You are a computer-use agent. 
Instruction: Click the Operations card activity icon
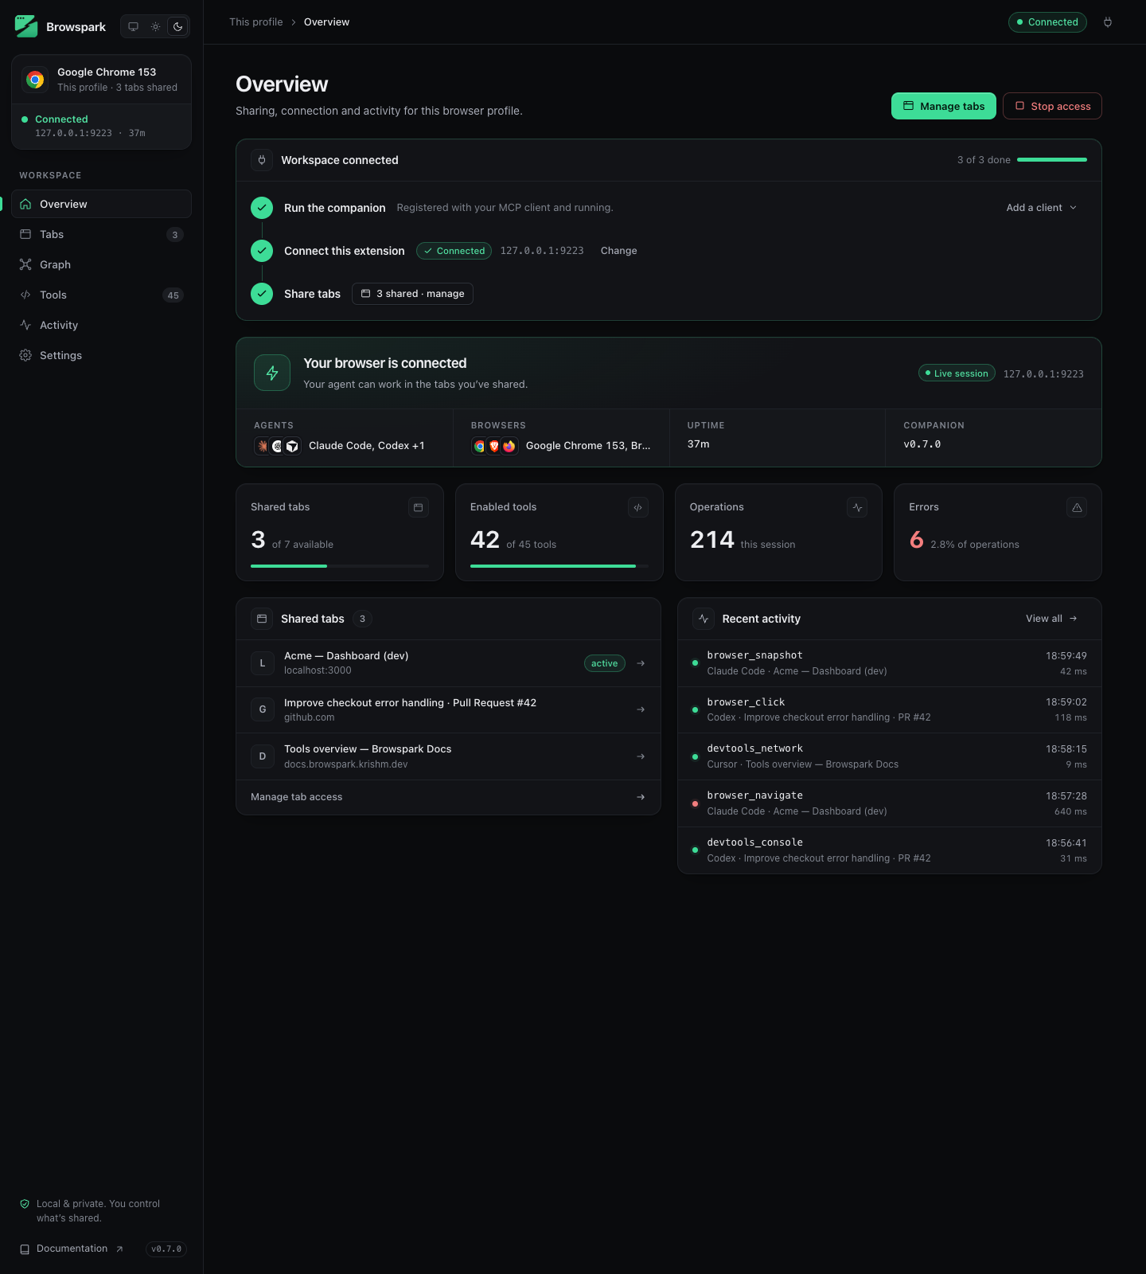coord(857,507)
